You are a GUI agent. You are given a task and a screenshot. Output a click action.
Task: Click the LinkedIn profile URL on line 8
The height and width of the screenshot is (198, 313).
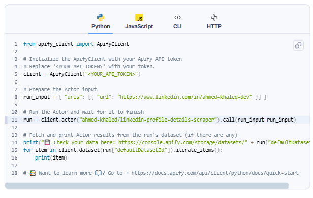184,97
